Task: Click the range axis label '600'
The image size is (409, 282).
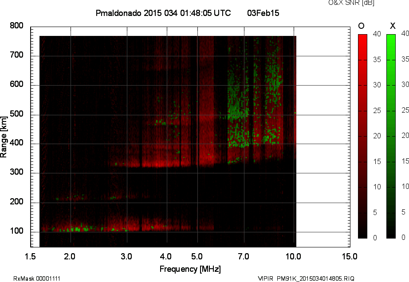Action: 17,84
